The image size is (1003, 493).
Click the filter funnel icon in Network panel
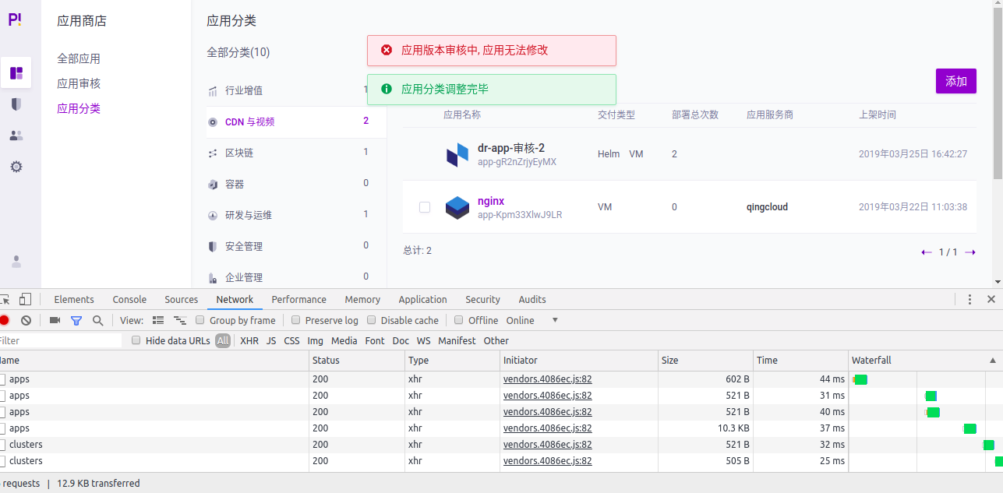(76, 320)
